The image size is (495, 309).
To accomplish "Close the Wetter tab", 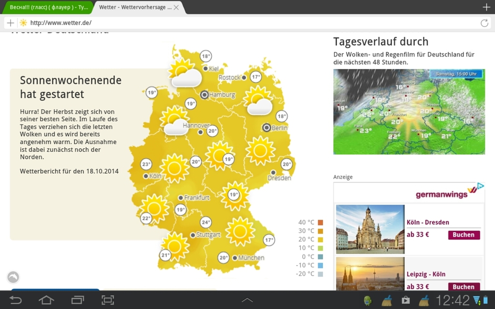I will tap(176, 7).
